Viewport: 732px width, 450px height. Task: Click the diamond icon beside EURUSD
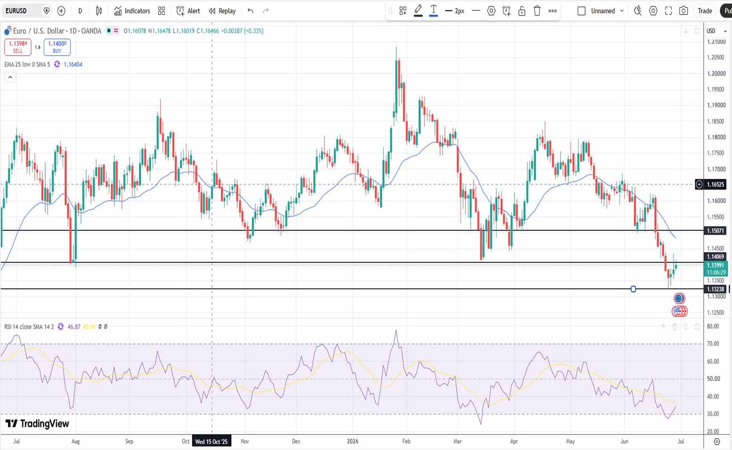[46, 10]
